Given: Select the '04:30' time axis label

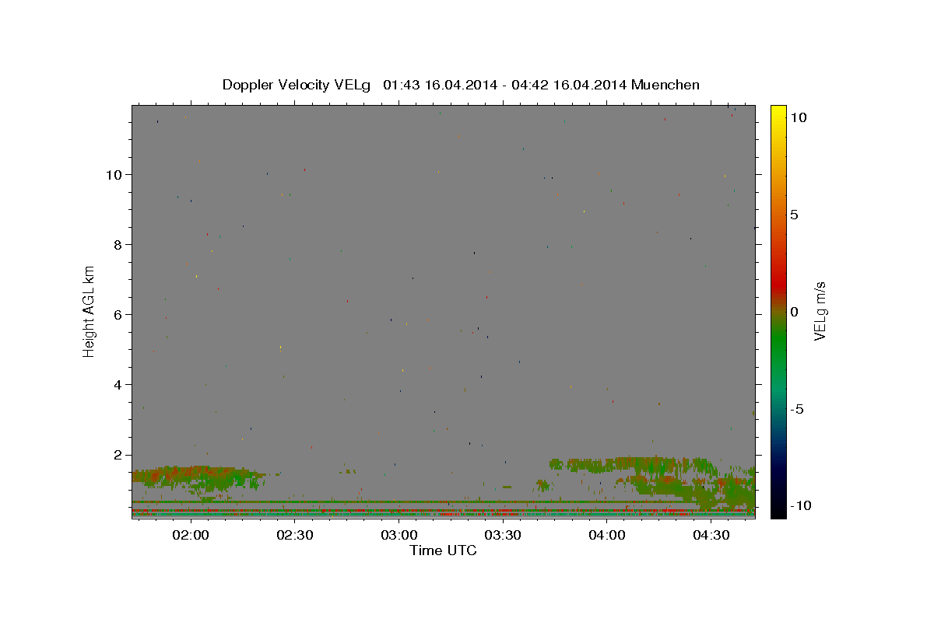Looking at the screenshot, I should click(x=711, y=535).
